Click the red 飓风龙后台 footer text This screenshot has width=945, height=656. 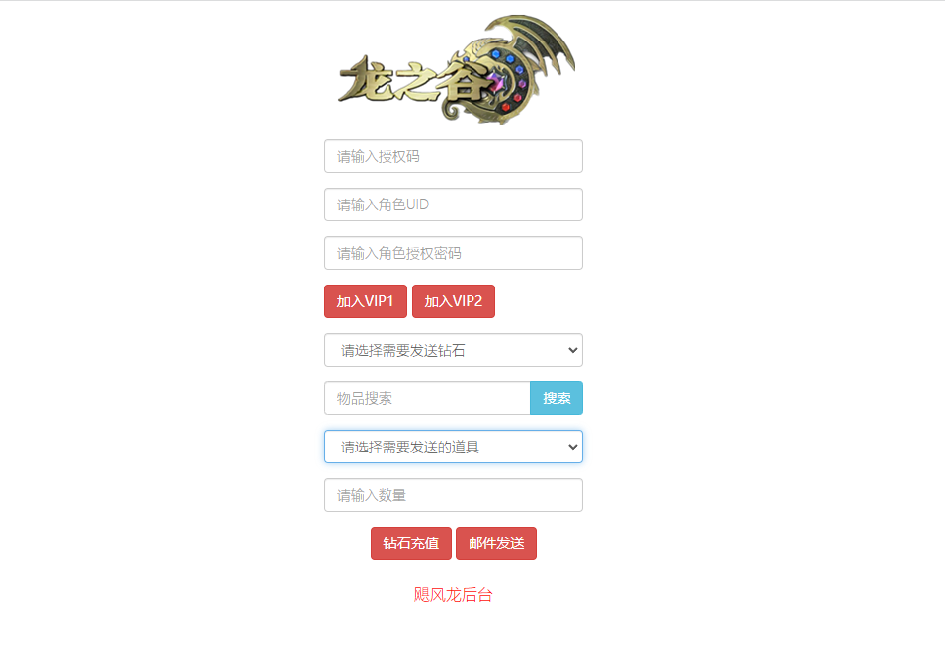(453, 595)
